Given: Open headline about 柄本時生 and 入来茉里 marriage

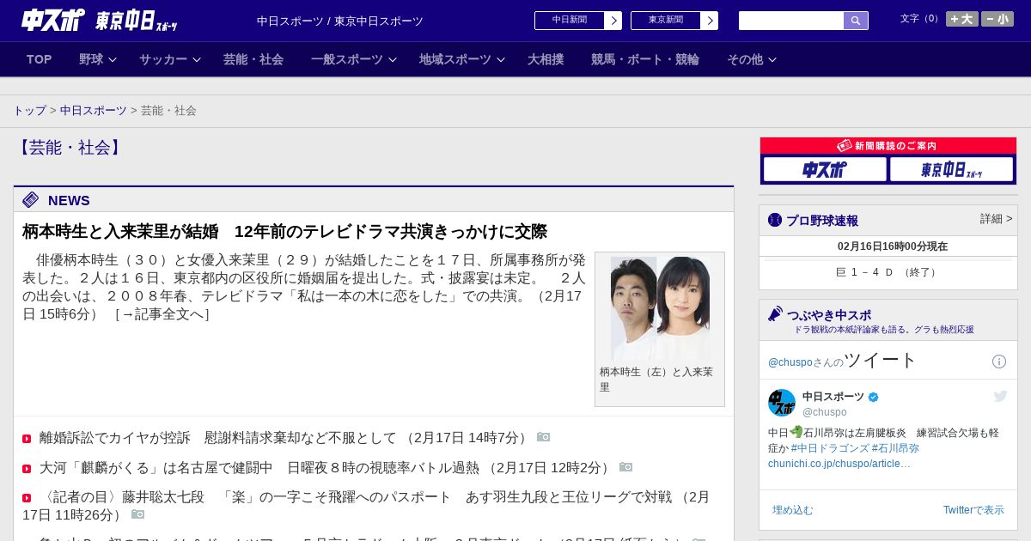Looking at the screenshot, I should pyautogui.click(x=284, y=232).
